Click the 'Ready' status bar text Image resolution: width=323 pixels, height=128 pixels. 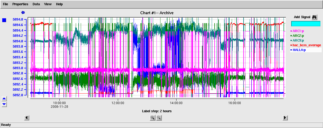(6, 125)
